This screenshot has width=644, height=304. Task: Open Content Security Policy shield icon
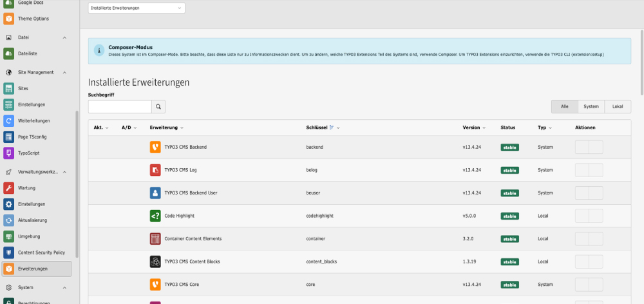click(x=8, y=252)
